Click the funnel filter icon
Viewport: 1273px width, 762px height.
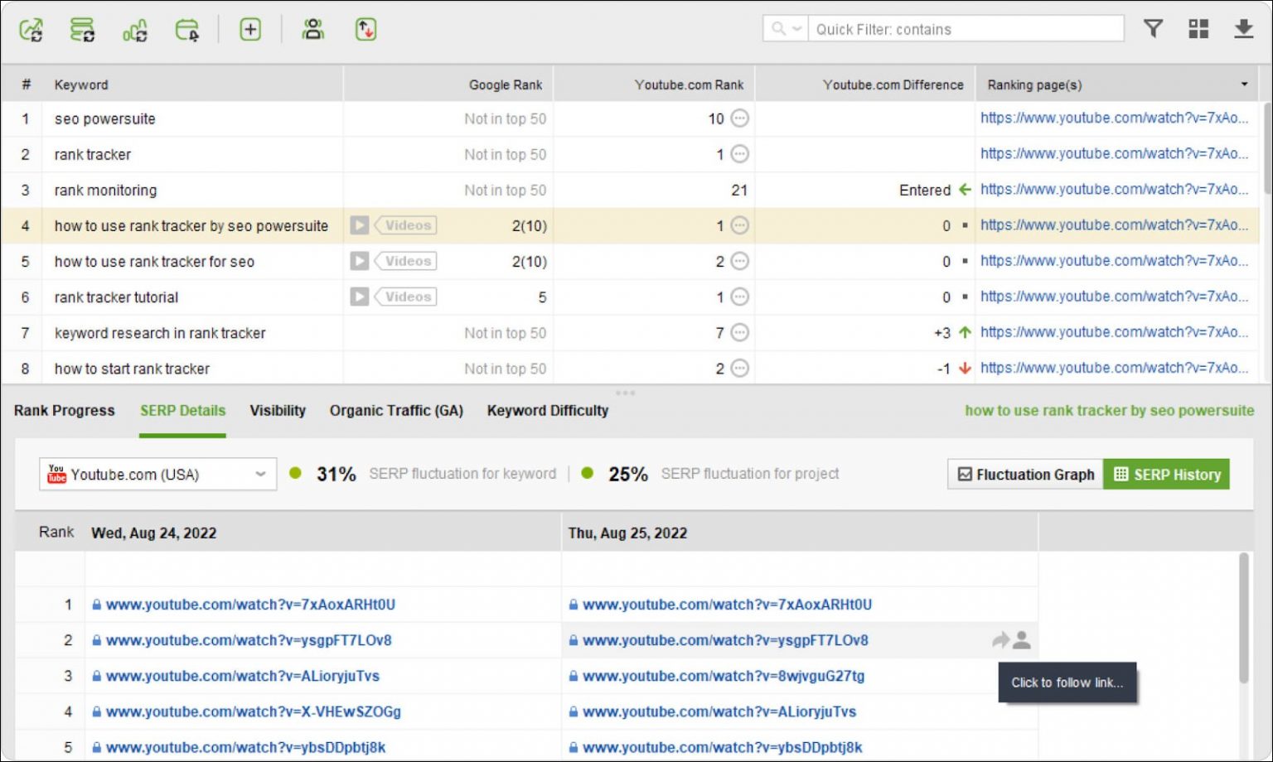[1153, 29]
